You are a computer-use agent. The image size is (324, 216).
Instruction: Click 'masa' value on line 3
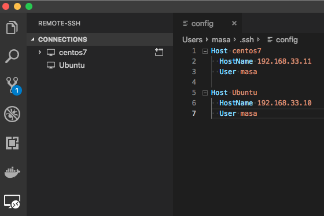click(249, 72)
